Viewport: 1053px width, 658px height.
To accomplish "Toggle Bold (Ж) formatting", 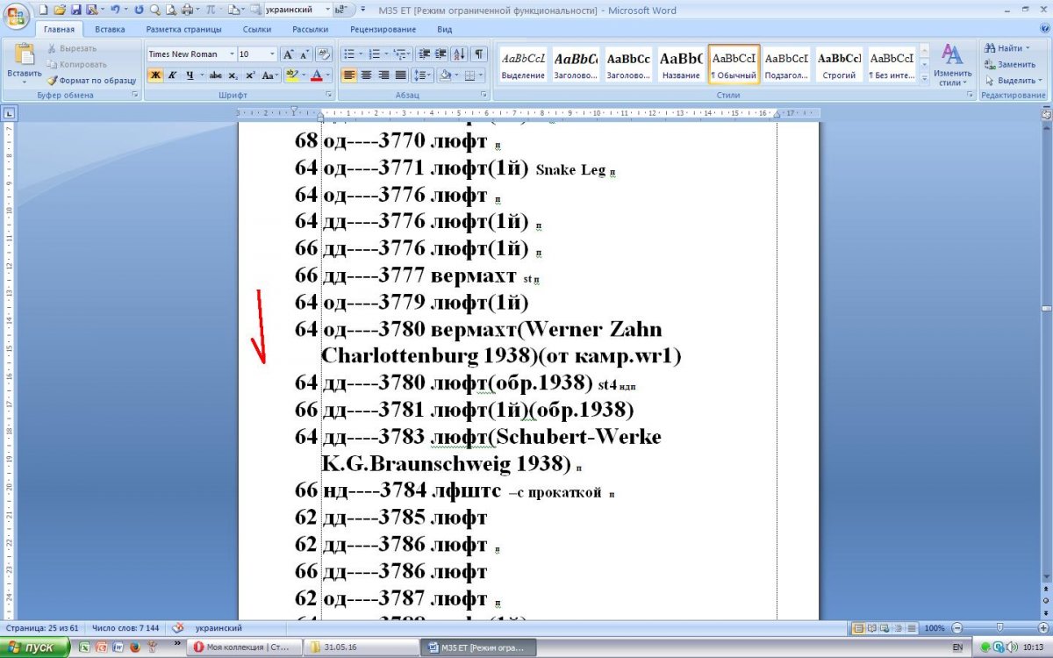I will (x=154, y=75).
